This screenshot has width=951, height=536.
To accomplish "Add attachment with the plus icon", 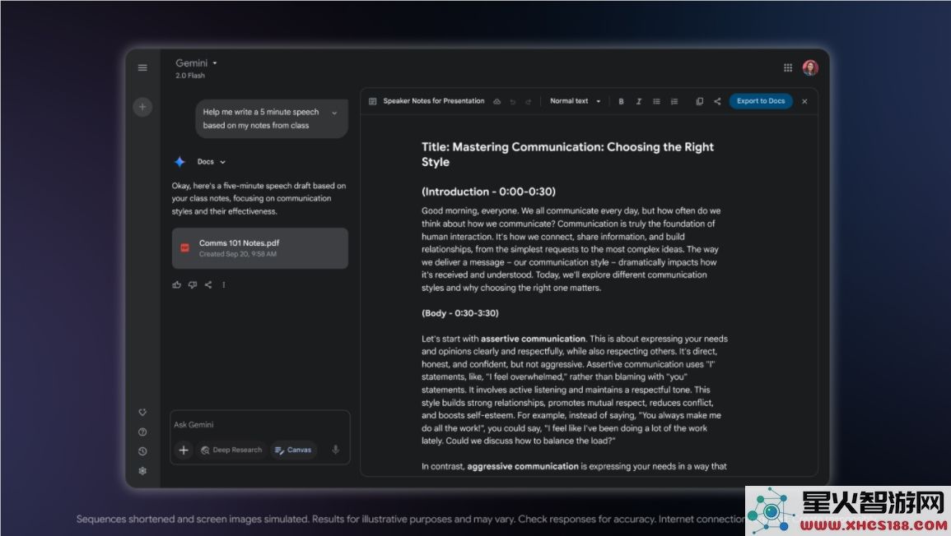I will (183, 450).
